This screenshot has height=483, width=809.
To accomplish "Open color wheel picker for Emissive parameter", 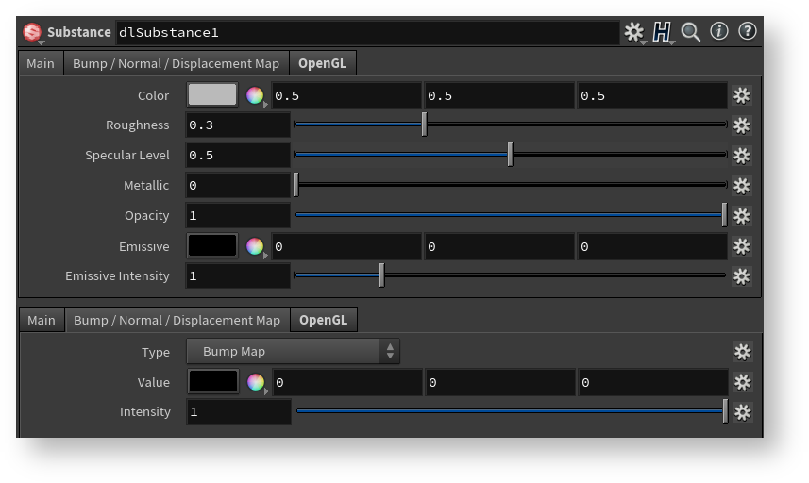I will pyautogui.click(x=254, y=246).
